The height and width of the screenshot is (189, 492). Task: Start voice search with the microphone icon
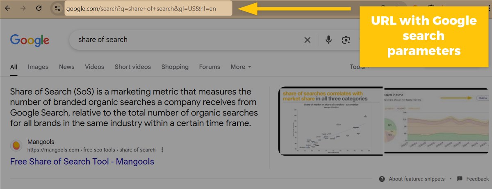[328, 40]
